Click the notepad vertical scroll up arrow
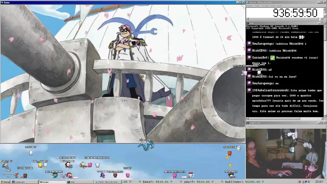Viewport: 327px width, 184px height. 325,9
